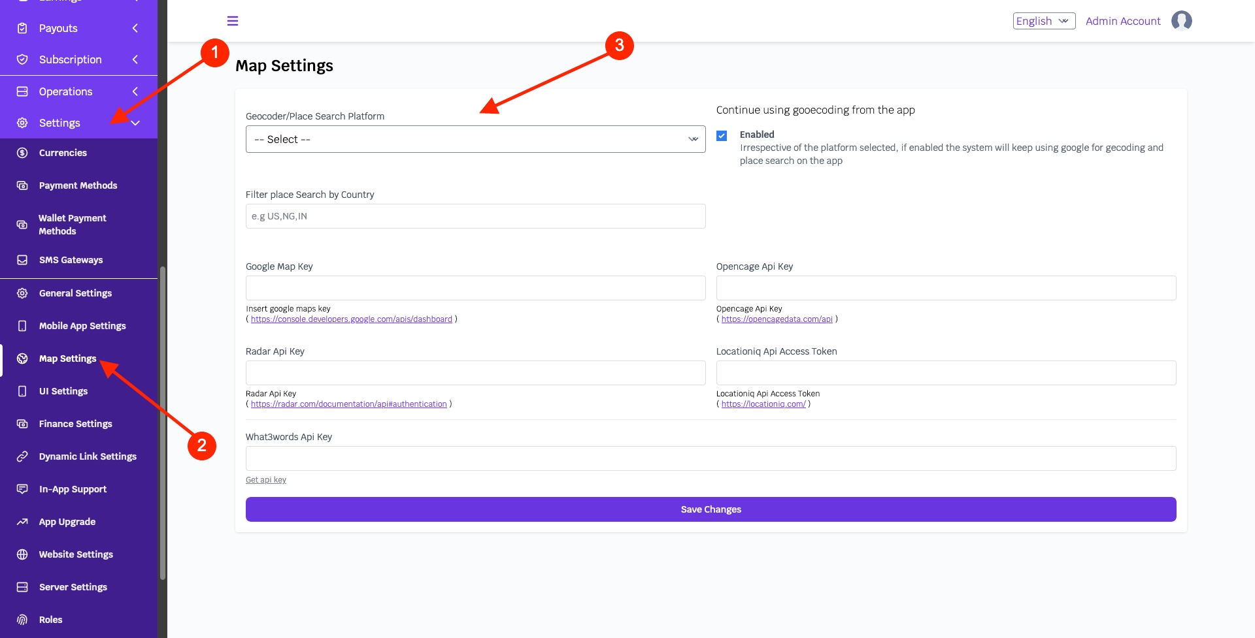Click the Dynamic Link Settings chain icon
1255x638 pixels.
click(x=22, y=456)
